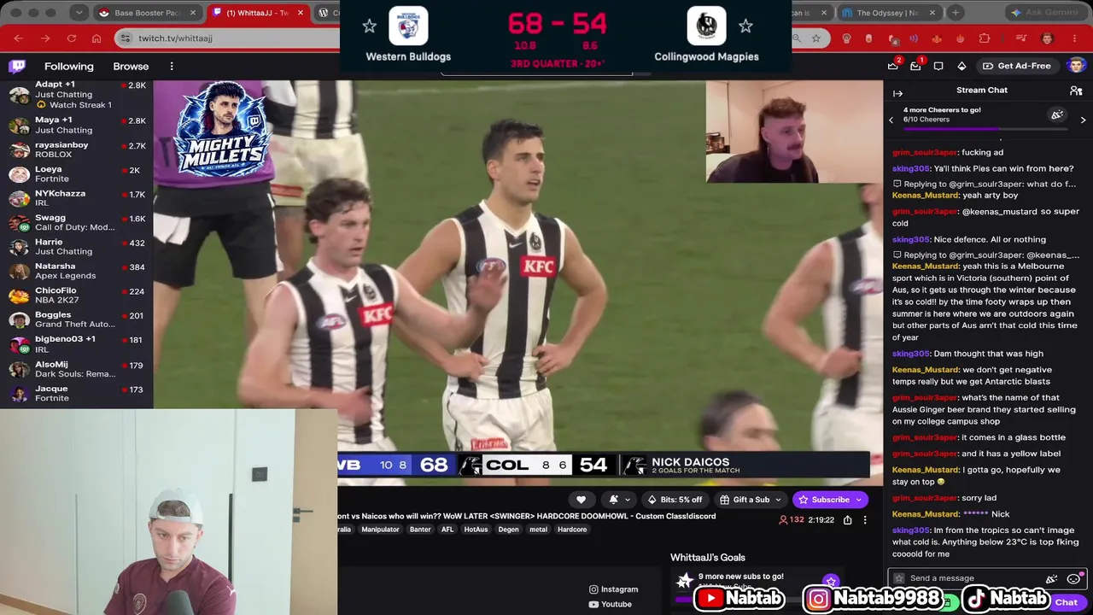This screenshot has width=1093, height=615.
Task: Open the browser tab search chevron
Action: coord(79,13)
